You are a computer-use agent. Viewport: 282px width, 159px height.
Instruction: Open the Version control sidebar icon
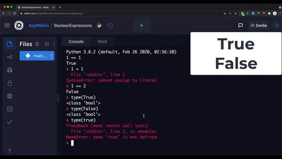10,57
